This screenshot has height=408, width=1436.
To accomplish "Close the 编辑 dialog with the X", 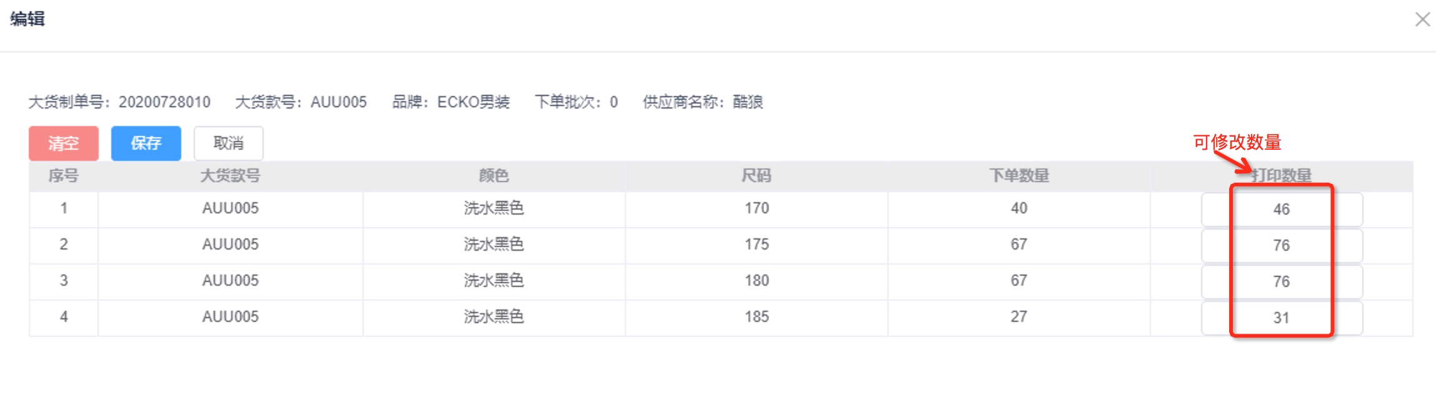I will pos(1422,20).
